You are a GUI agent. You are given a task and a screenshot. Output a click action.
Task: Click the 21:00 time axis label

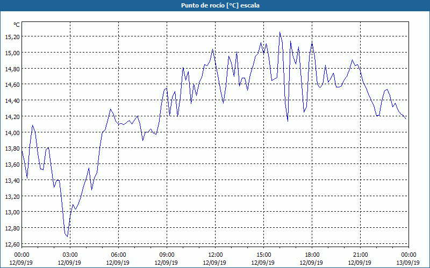pos(360,255)
